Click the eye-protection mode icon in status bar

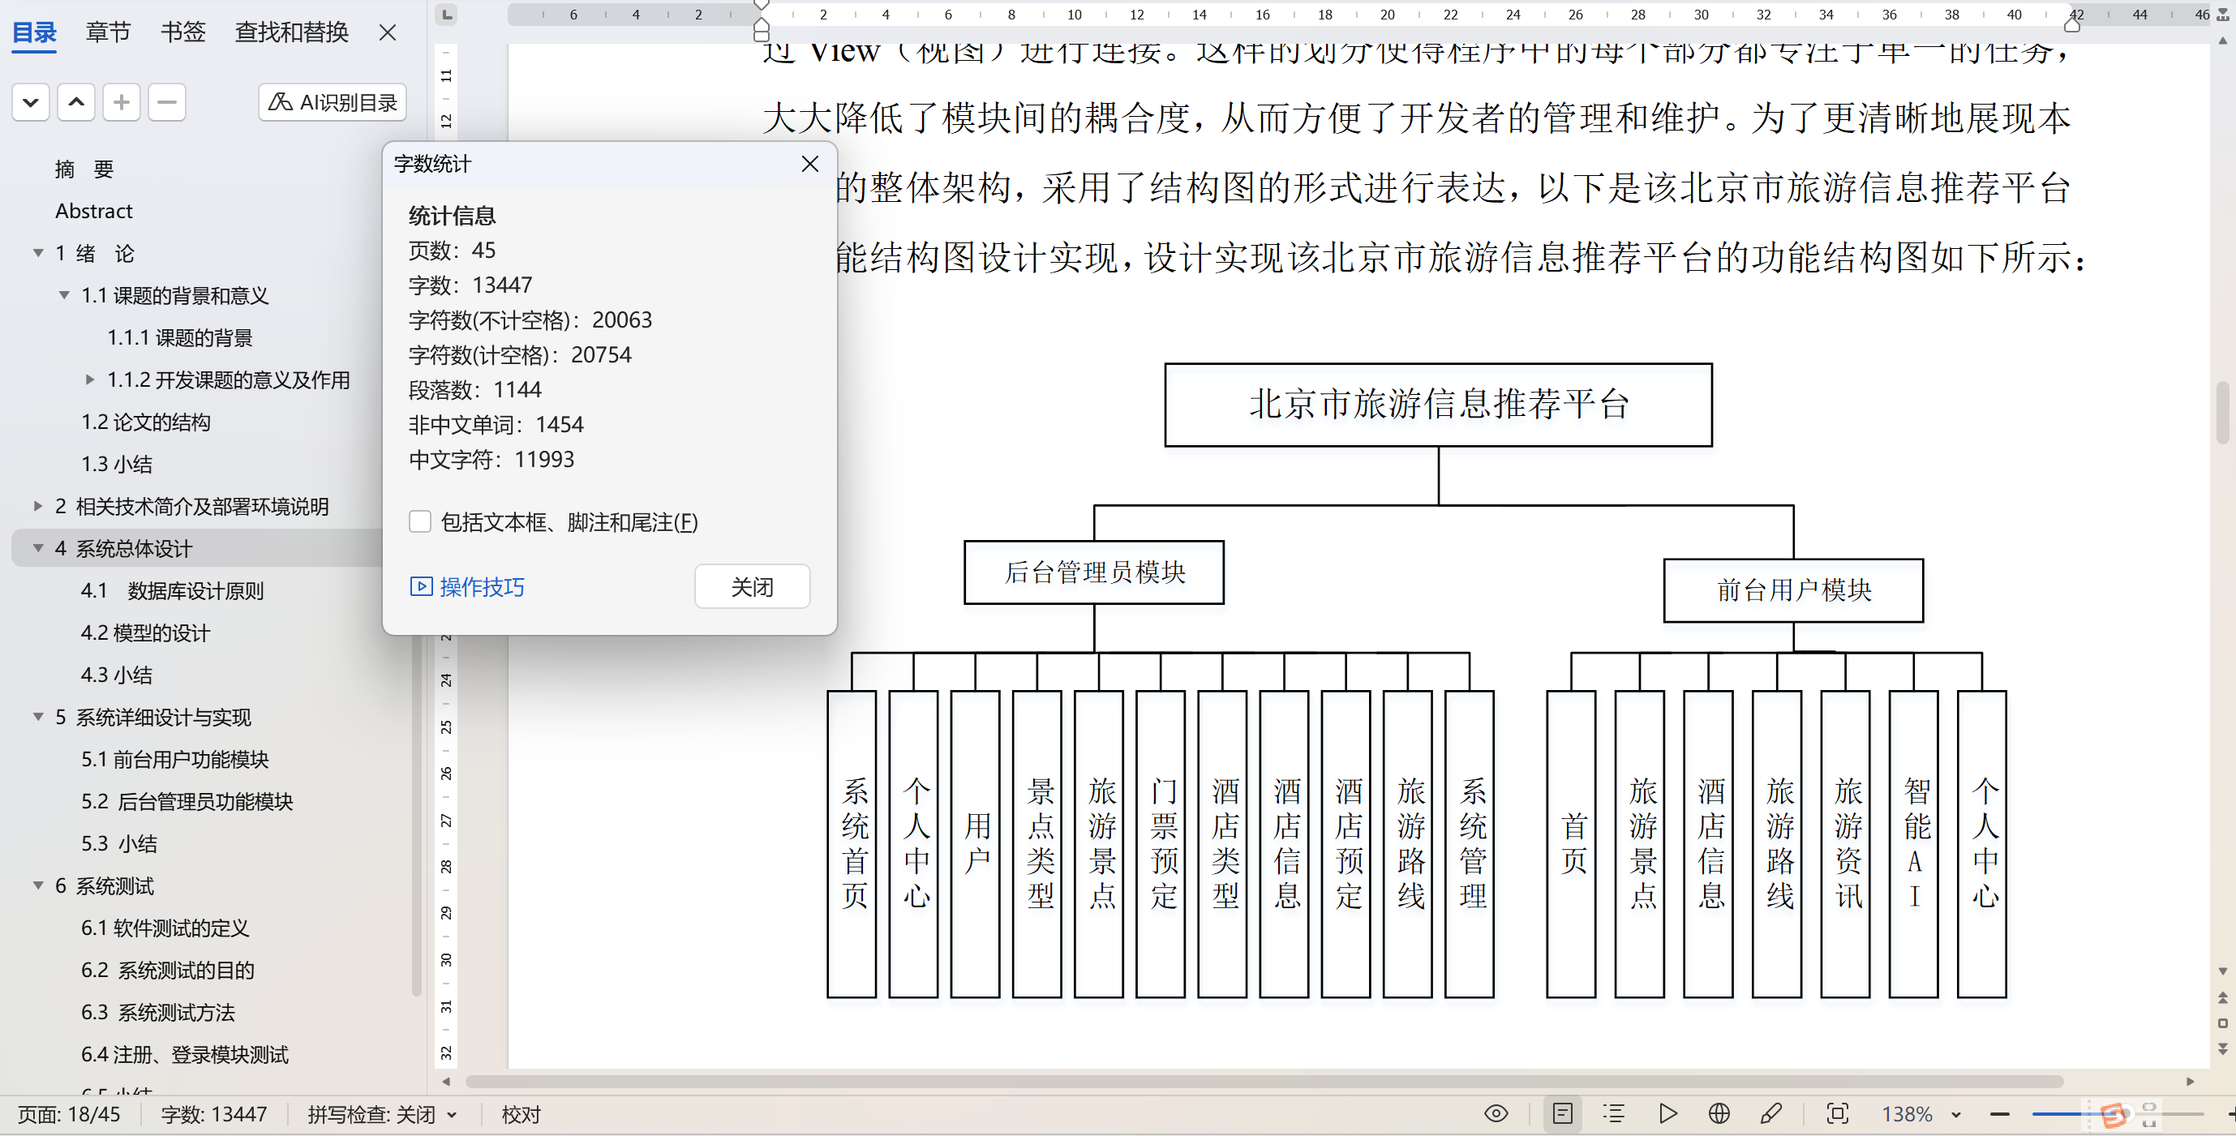point(1496,1113)
